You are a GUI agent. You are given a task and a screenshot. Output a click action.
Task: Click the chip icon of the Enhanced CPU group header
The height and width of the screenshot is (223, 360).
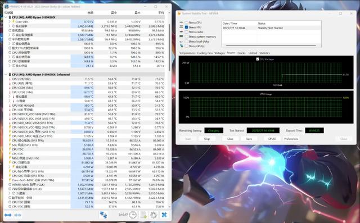[x=10, y=75]
